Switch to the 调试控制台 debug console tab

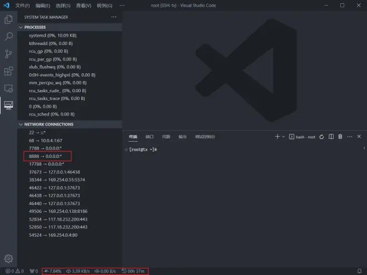tap(205, 137)
